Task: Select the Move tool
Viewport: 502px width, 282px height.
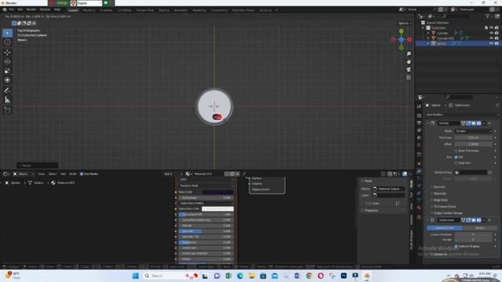Action: click(7, 52)
